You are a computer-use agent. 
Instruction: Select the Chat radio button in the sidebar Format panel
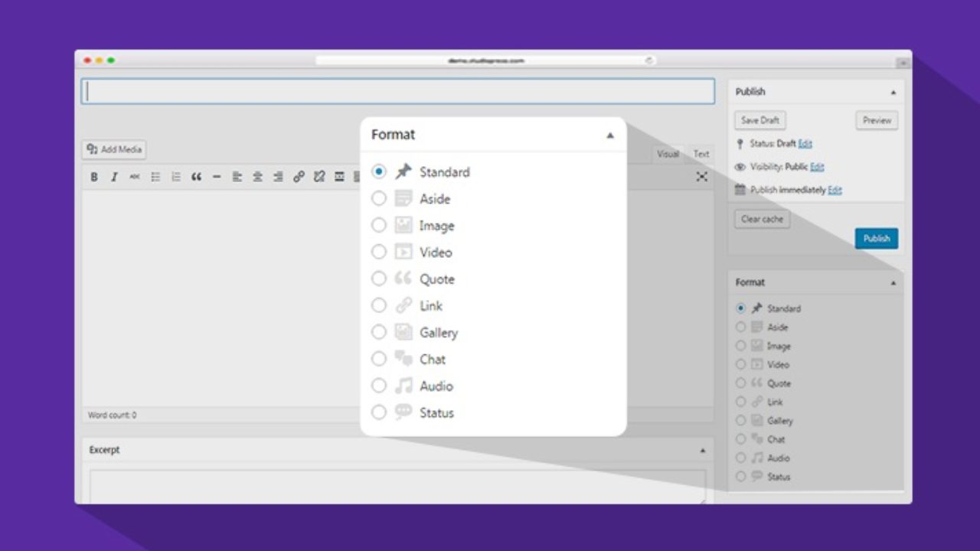tap(740, 439)
